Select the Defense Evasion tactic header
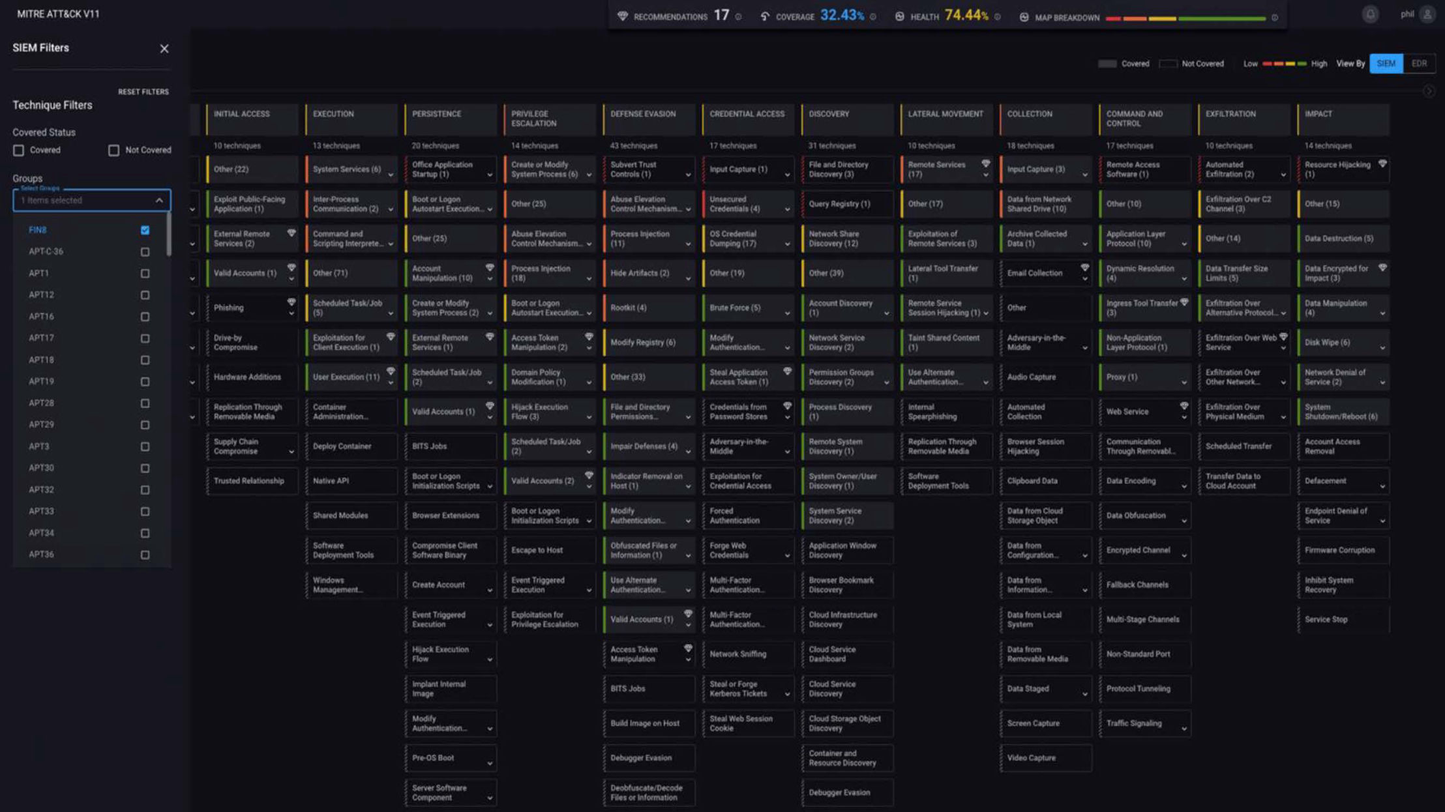 (649, 119)
